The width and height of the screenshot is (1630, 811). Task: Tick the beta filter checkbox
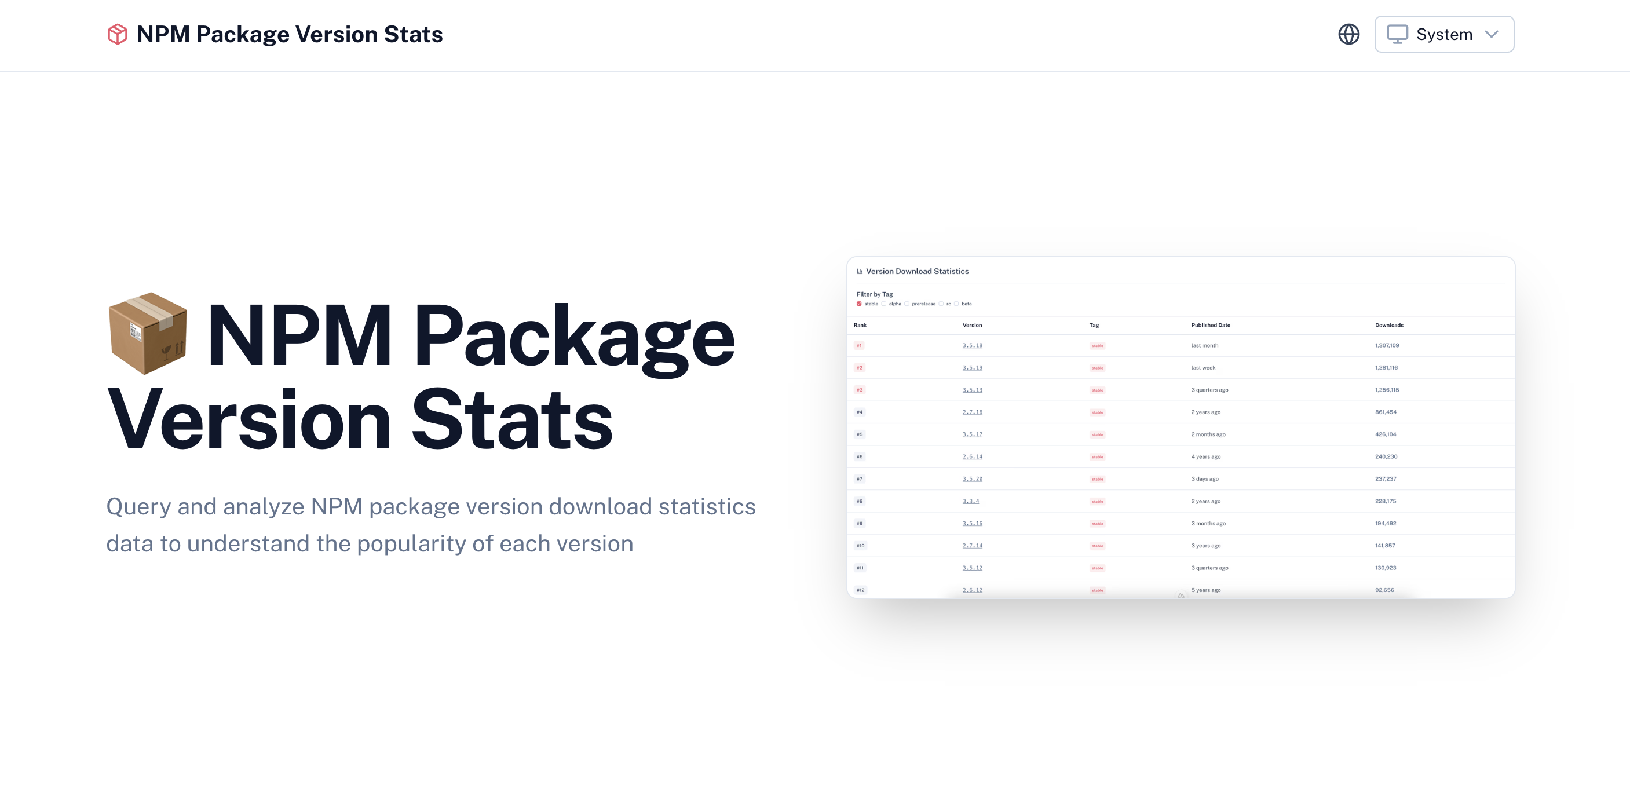coord(956,304)
